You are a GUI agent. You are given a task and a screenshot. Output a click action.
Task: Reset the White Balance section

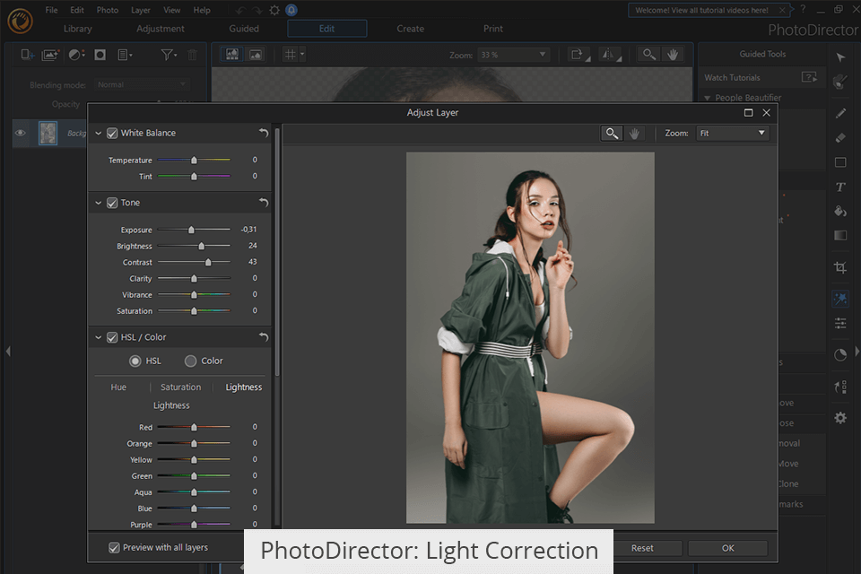[264, 133]
